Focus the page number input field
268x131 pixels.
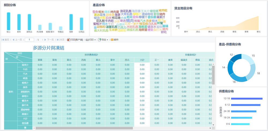tap(29, 40)
